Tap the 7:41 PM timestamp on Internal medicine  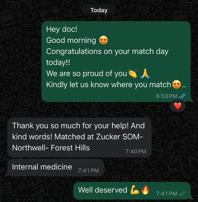88,170
